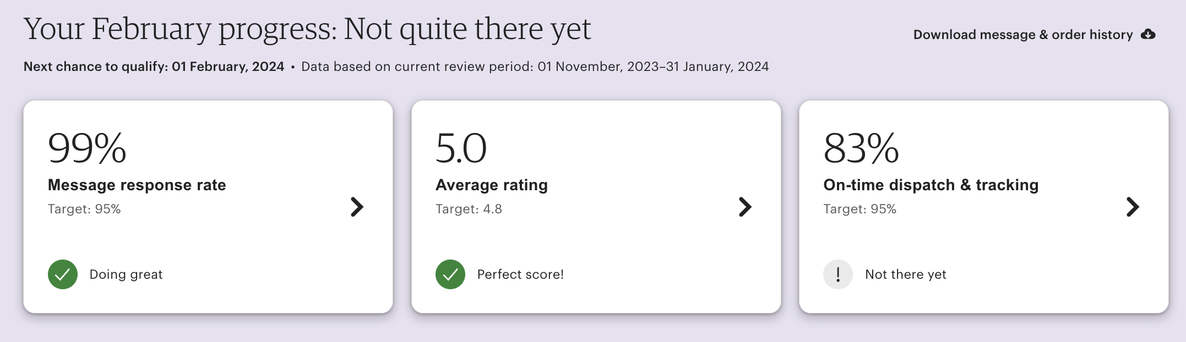The image size is (1186, 342).
Task: Click the 83% dispatch figure
Action: pos(861,148)
